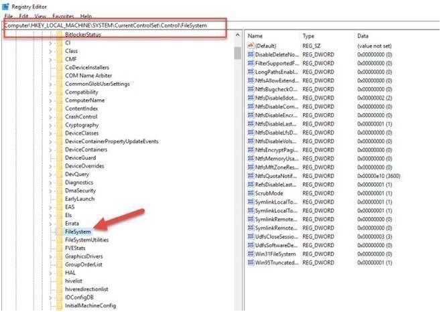This screenshot has height=312, width=441.
Task: Select the DisableDeleteNo... DWORD icon
Action: (x=251, y=54)
